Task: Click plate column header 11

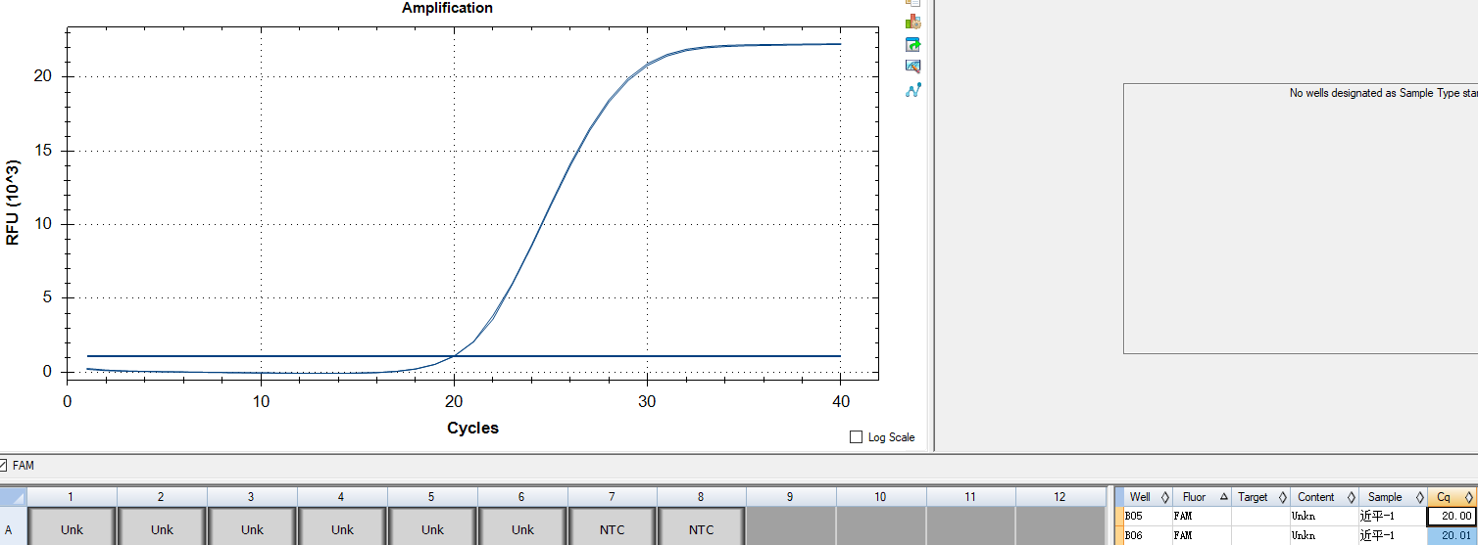Action: (x=970, y=497)
